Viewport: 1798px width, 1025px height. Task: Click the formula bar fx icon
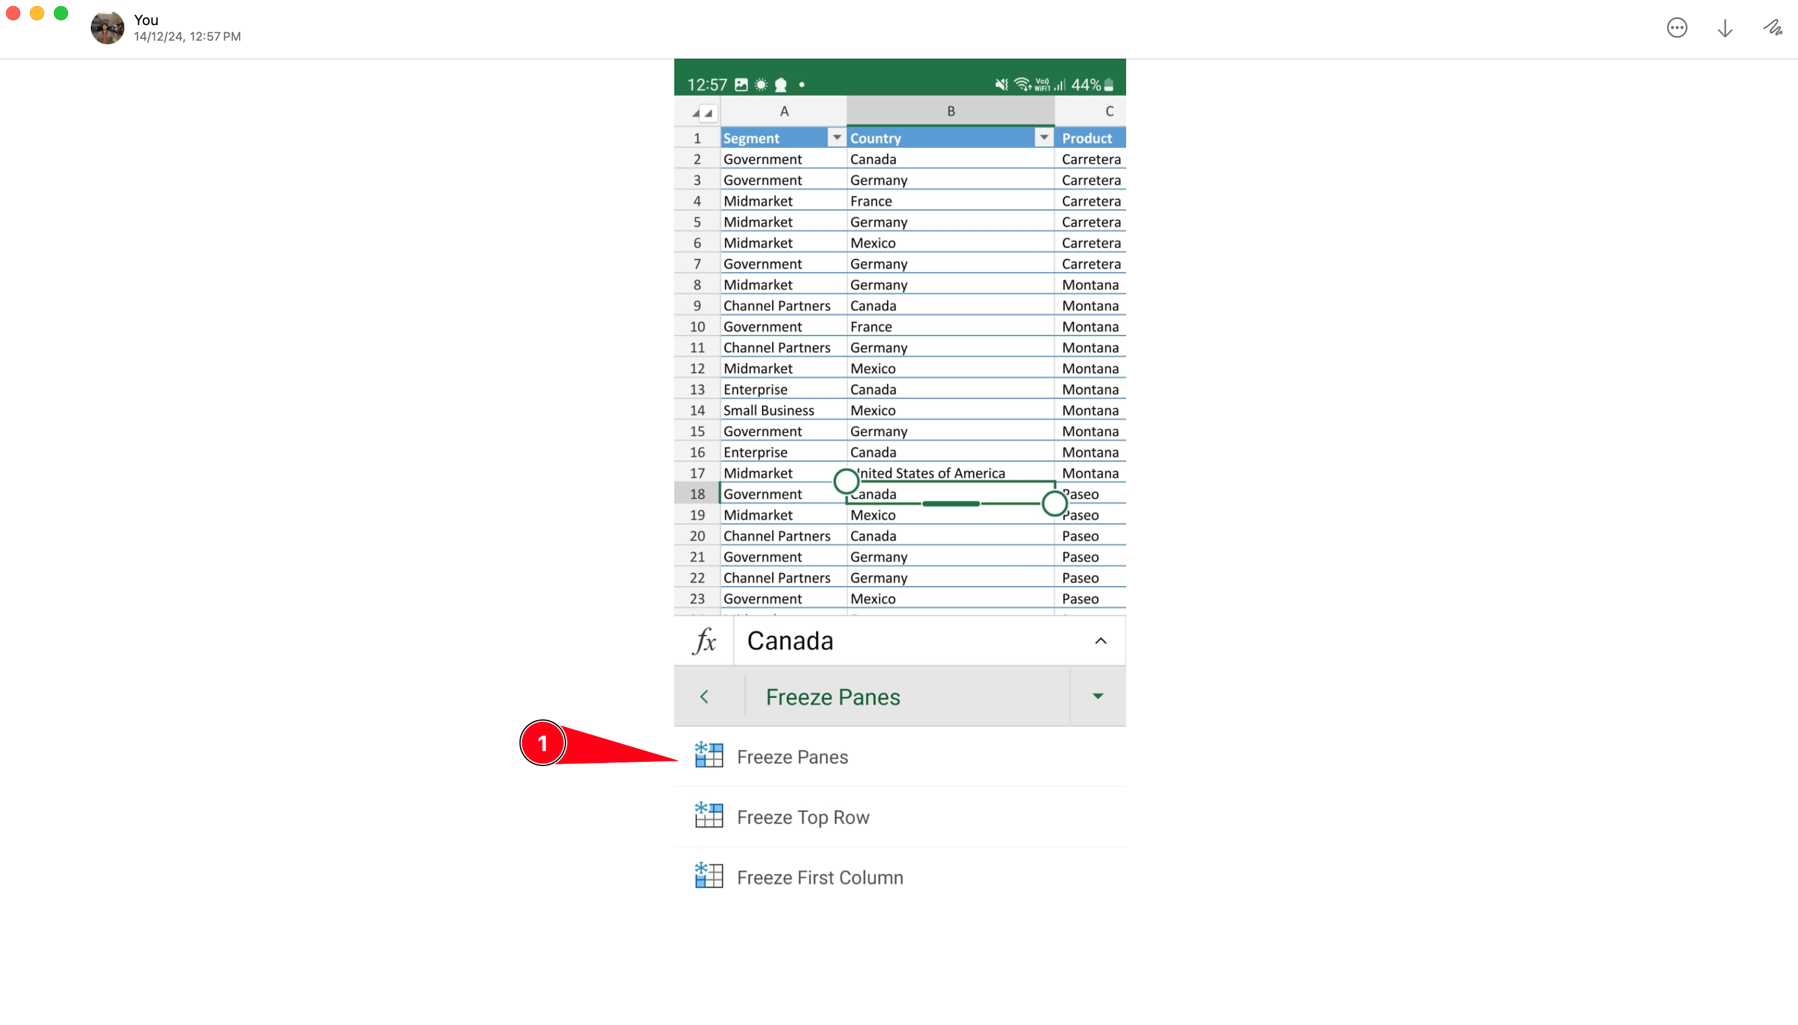[x=703, y=640]
